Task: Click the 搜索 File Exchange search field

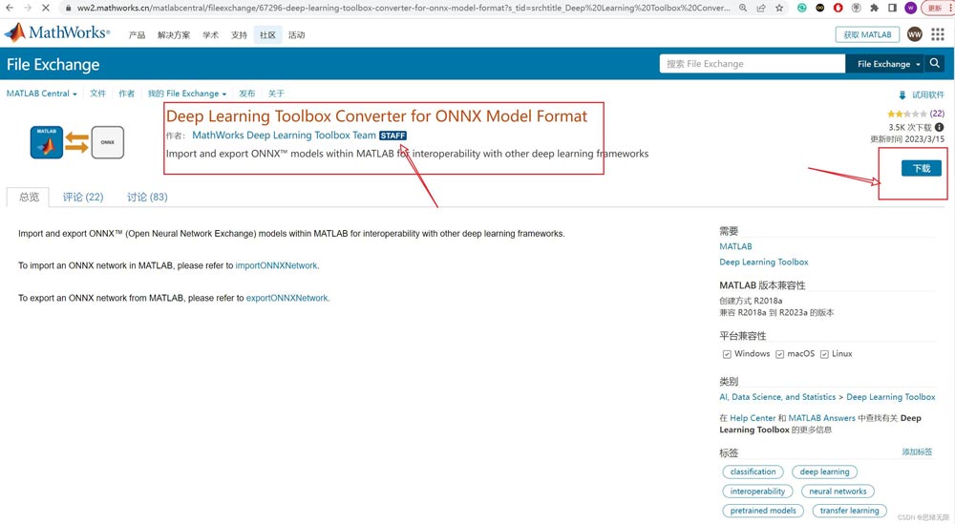Action: coord(752,64)
